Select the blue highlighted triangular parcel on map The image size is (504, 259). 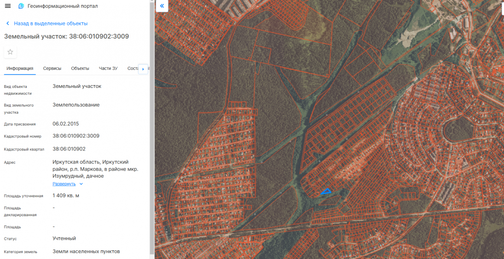327,191
